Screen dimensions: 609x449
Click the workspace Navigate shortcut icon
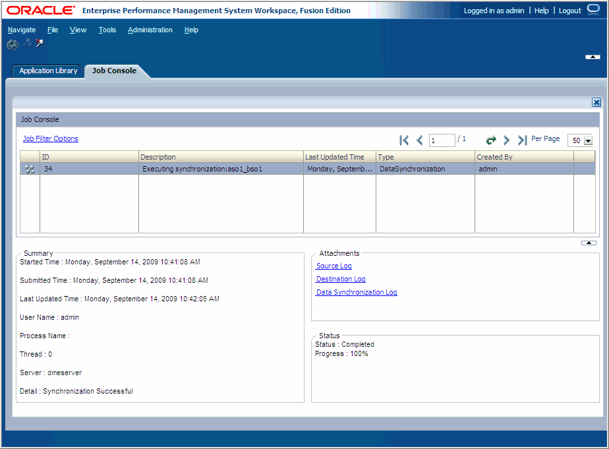tap(12, 44)
